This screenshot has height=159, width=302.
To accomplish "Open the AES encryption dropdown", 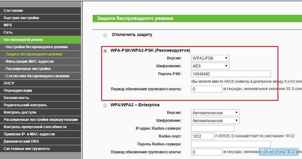I will coord(210,66).
